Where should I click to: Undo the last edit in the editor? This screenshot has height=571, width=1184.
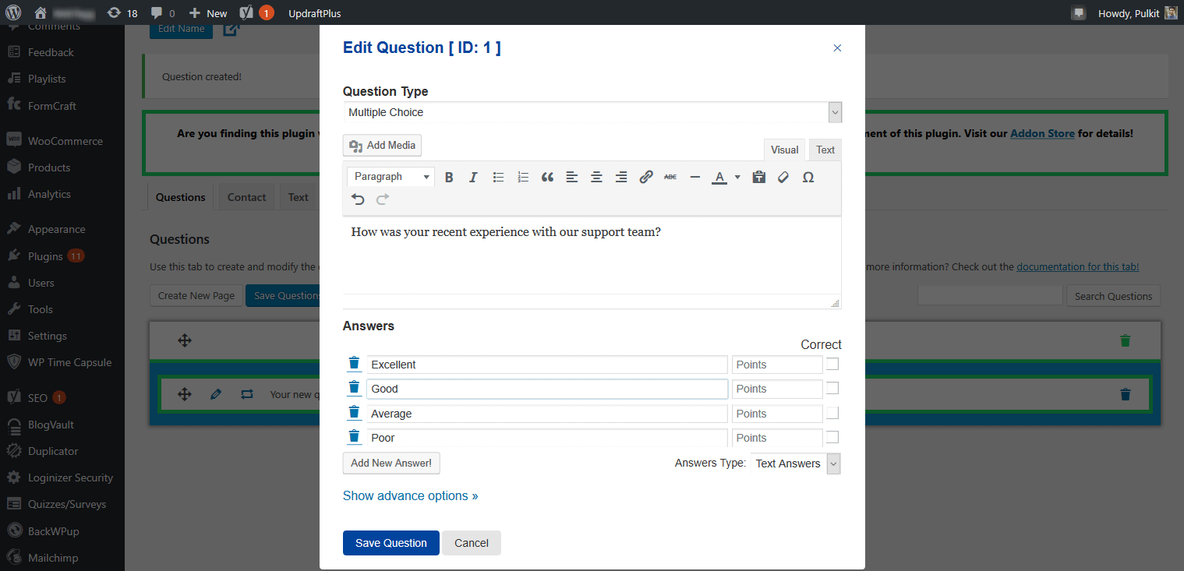coord(357,199)
